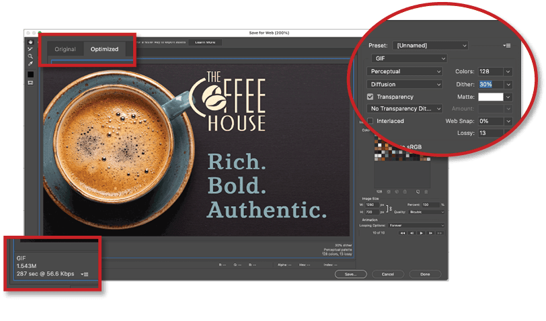Click the Save... button
This screenshot has width=546, height=321.
click(x=350, y=275)
